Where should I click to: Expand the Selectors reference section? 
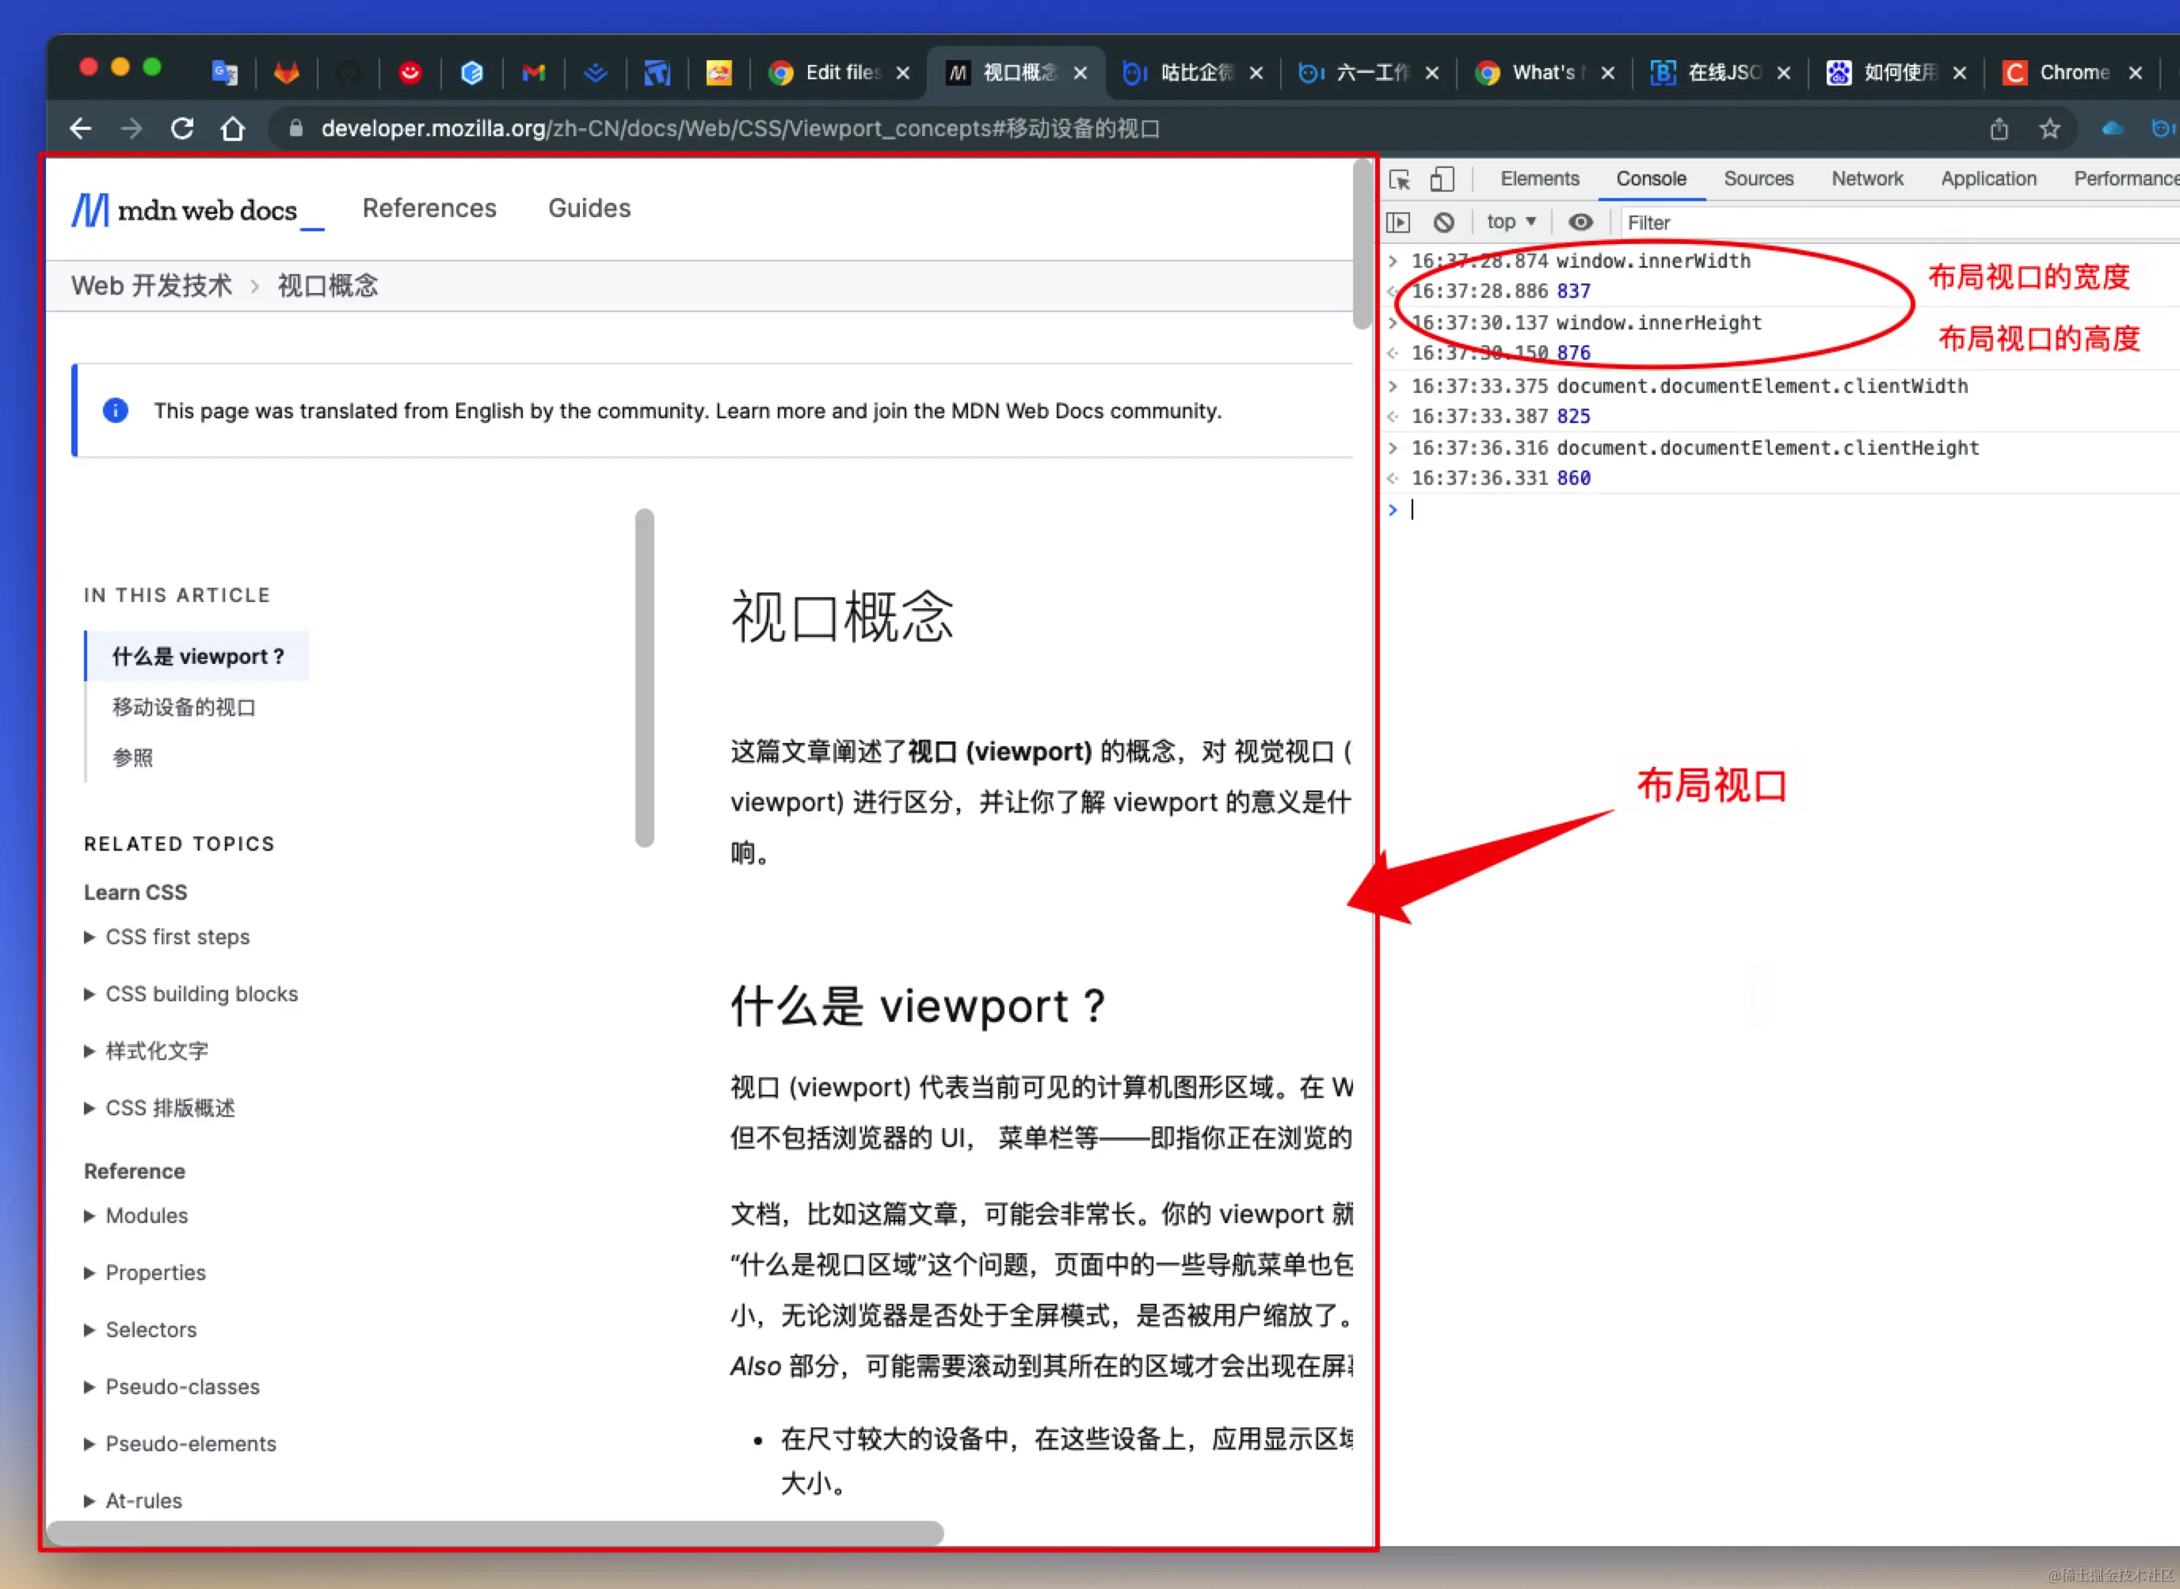[151, 1329]
